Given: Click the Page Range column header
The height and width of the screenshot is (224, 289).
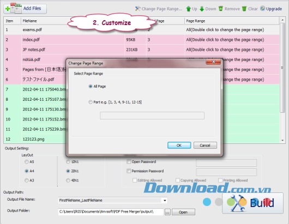Looking at the screenshot, I should pyautogui.click(x=232, y=21).
